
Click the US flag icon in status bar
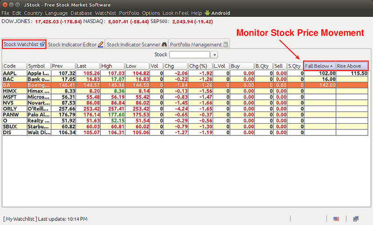pos(336,218)
